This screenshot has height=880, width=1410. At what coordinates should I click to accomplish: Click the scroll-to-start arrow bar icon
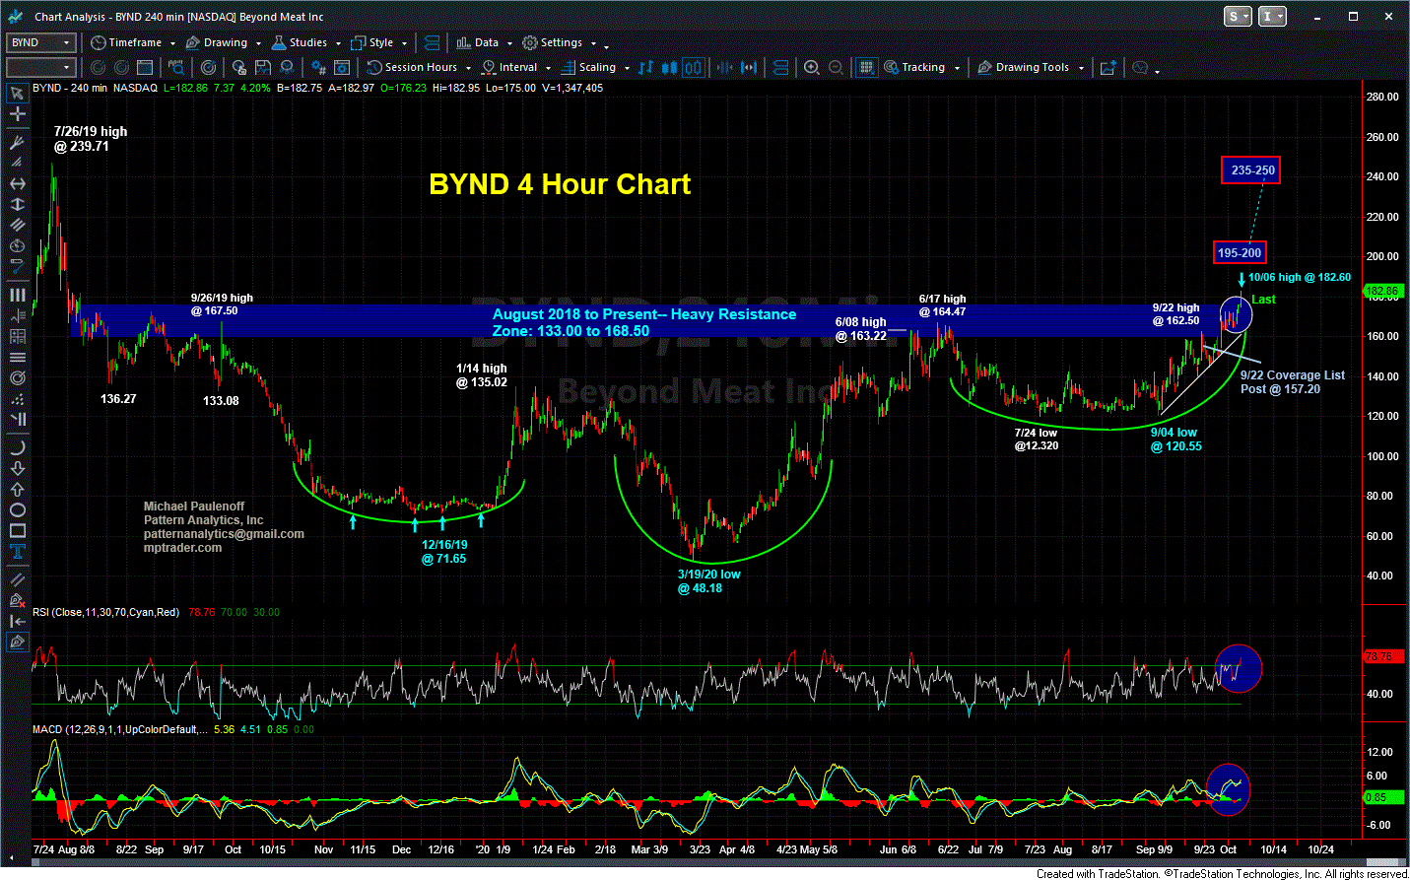coord(17,621)
